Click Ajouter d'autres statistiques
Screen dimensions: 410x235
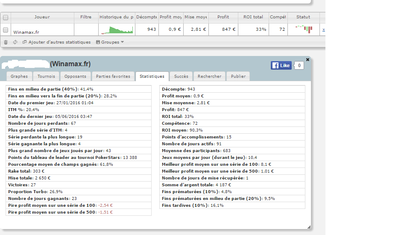57,42
